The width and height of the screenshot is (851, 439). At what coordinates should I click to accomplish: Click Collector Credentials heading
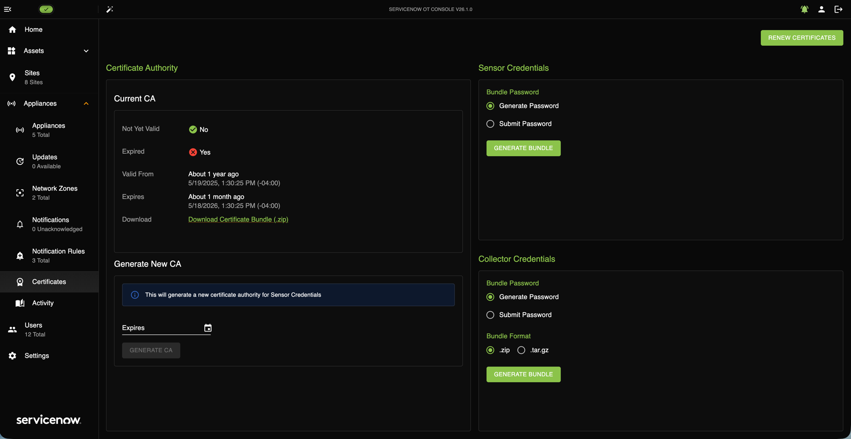[516, 259]
